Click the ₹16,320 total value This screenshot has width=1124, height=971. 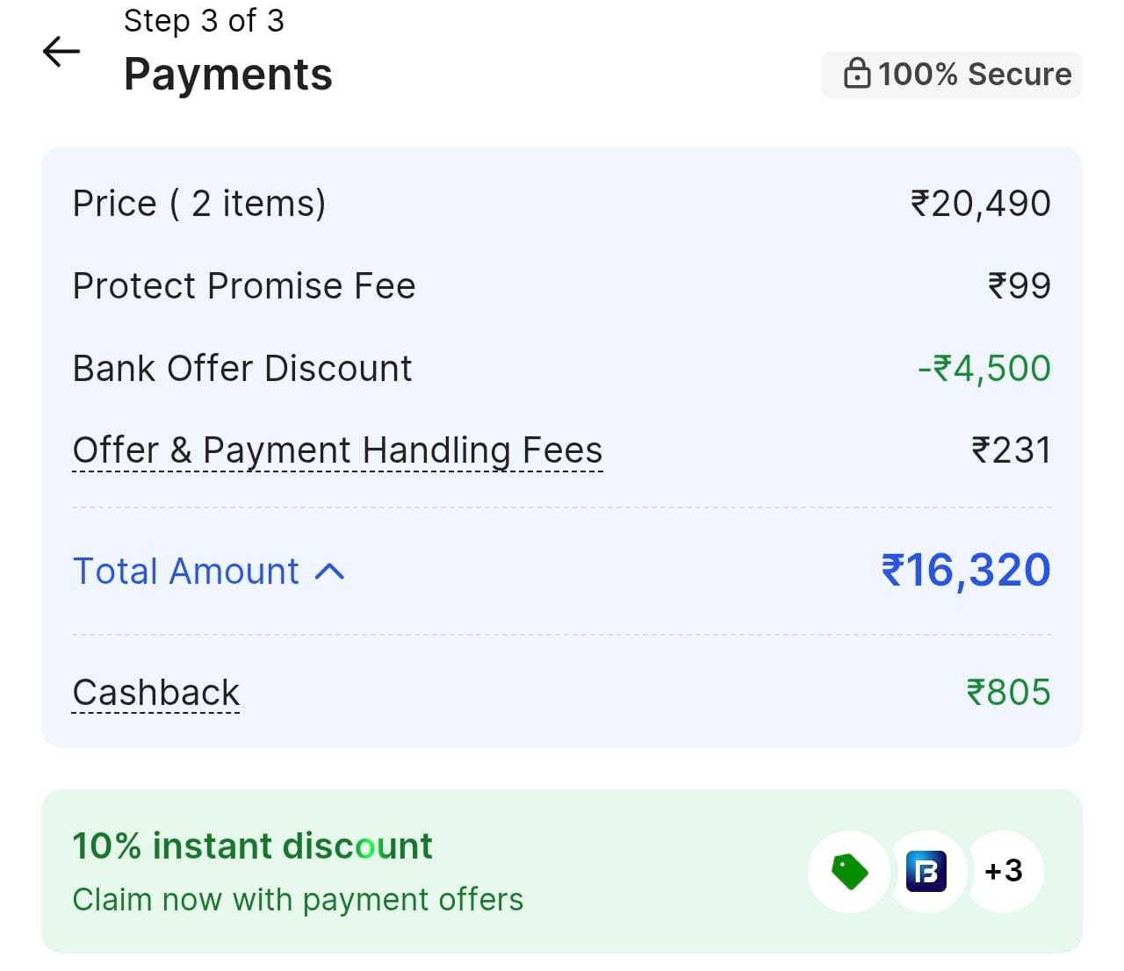(965, 571)
